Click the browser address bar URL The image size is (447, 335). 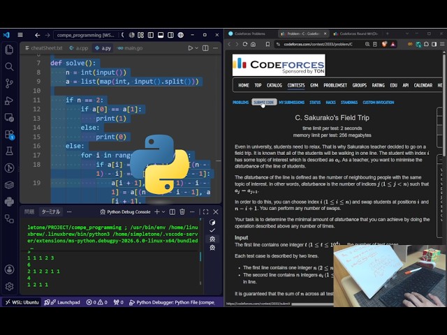318,44
